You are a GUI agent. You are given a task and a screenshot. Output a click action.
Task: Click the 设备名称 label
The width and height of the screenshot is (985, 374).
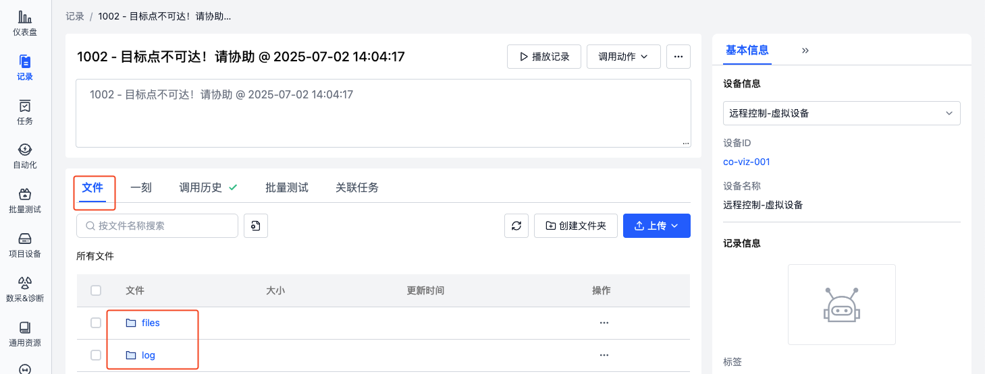(x=742, y=186)
